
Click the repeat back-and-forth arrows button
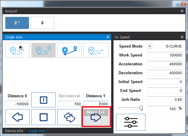point(69,117)
